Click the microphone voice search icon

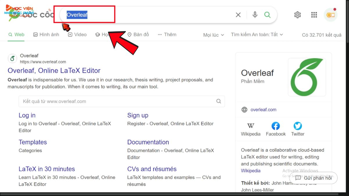(x=255, y=15)
